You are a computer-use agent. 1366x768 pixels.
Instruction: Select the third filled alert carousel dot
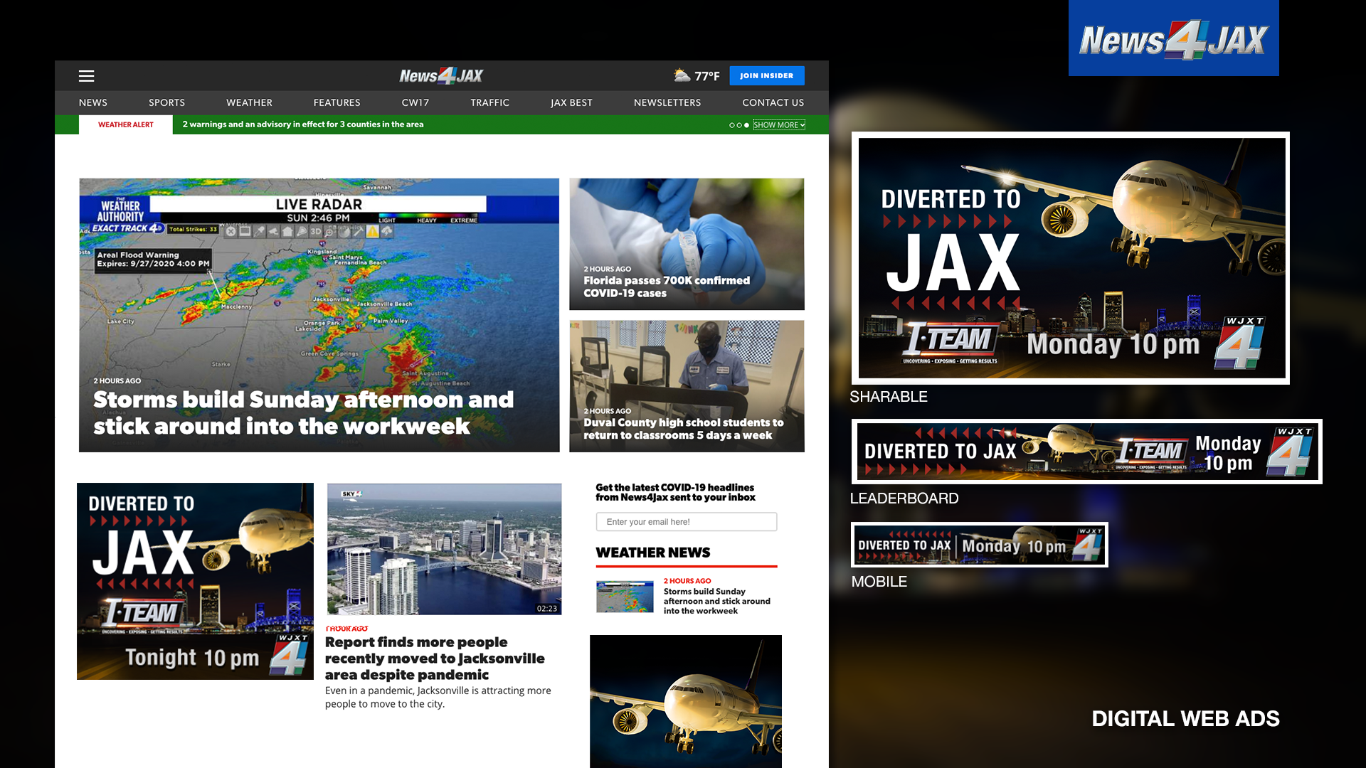click(746, 125)
